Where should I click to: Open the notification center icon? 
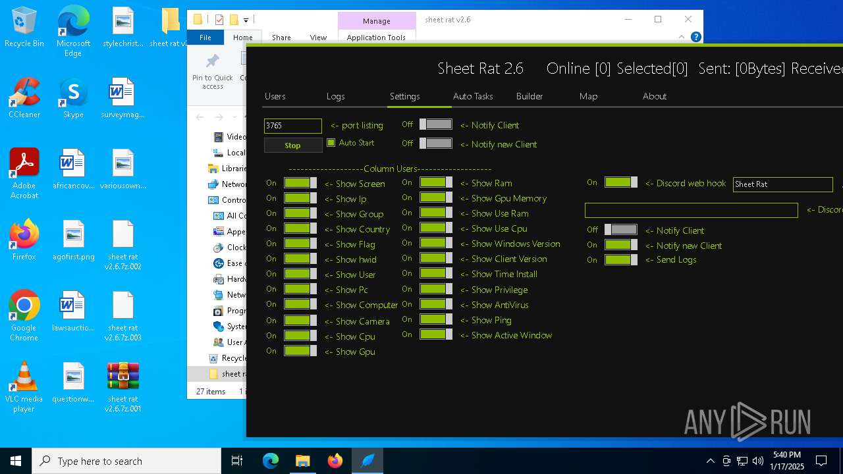821,461
